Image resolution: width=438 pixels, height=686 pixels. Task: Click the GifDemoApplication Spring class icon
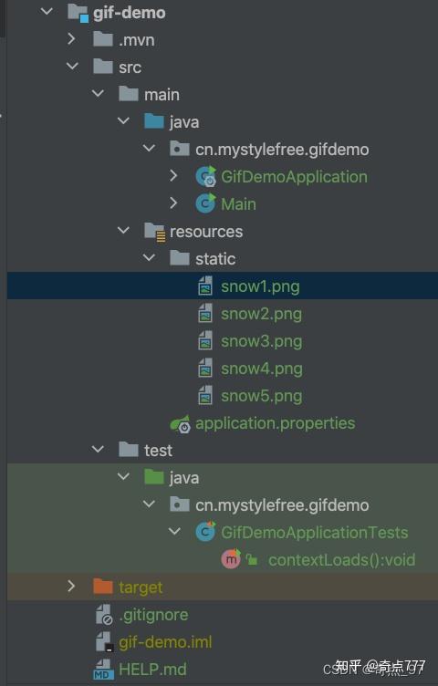(205, 177)
